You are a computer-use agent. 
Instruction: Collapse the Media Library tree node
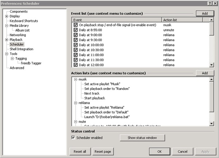click(7, 26)
